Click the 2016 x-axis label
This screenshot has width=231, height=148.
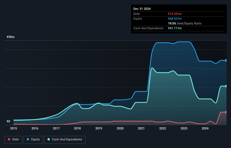click(35, 128)
